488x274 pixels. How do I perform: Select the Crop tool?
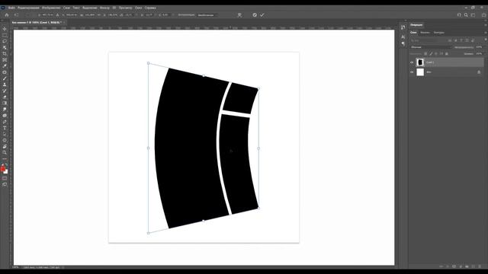click(5, 53)
